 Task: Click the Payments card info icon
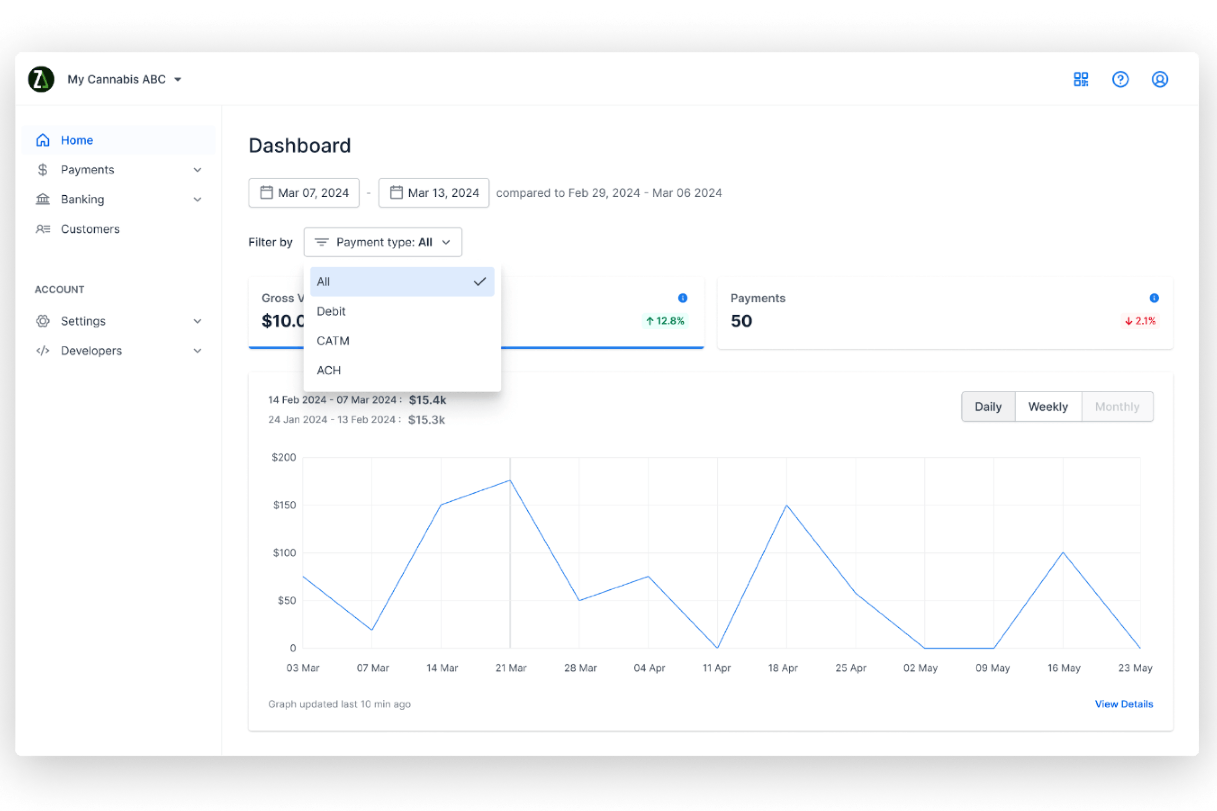[1154, 298]
